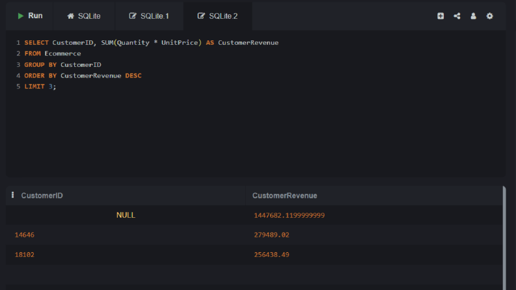Open results column options menu icon
The height and width of the screenshot is (290, 516).
(12, 195)
